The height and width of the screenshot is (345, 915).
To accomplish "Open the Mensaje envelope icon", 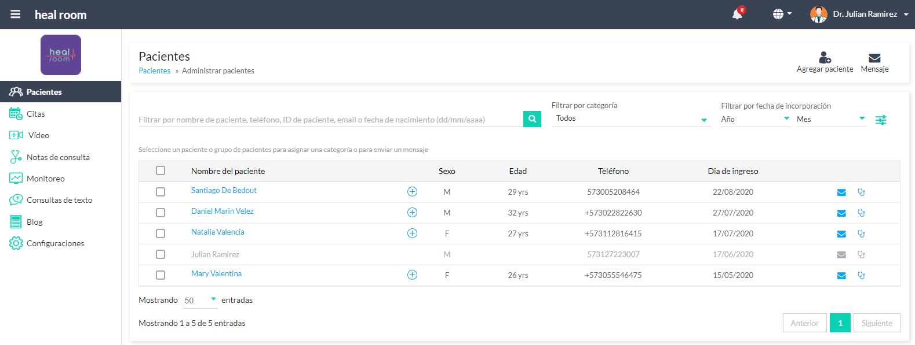I will [x=874, y=58].
